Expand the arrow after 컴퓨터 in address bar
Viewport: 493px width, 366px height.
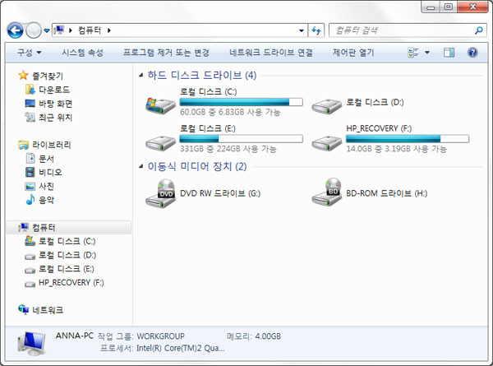(109, 30)
